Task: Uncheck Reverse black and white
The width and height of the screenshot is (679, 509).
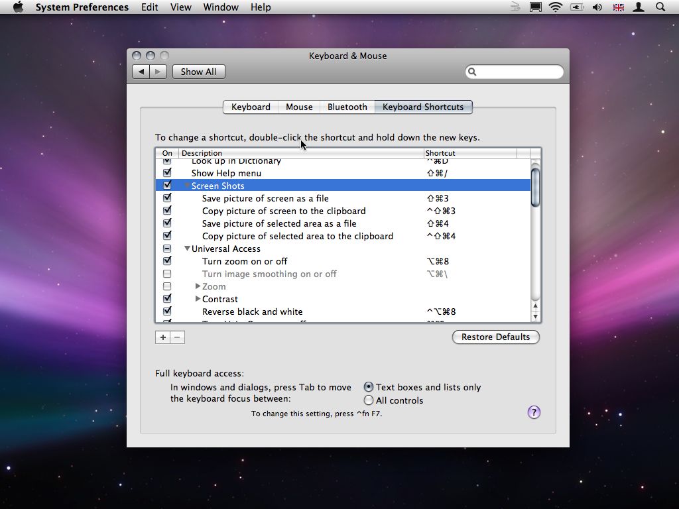Action: point(167,311)
